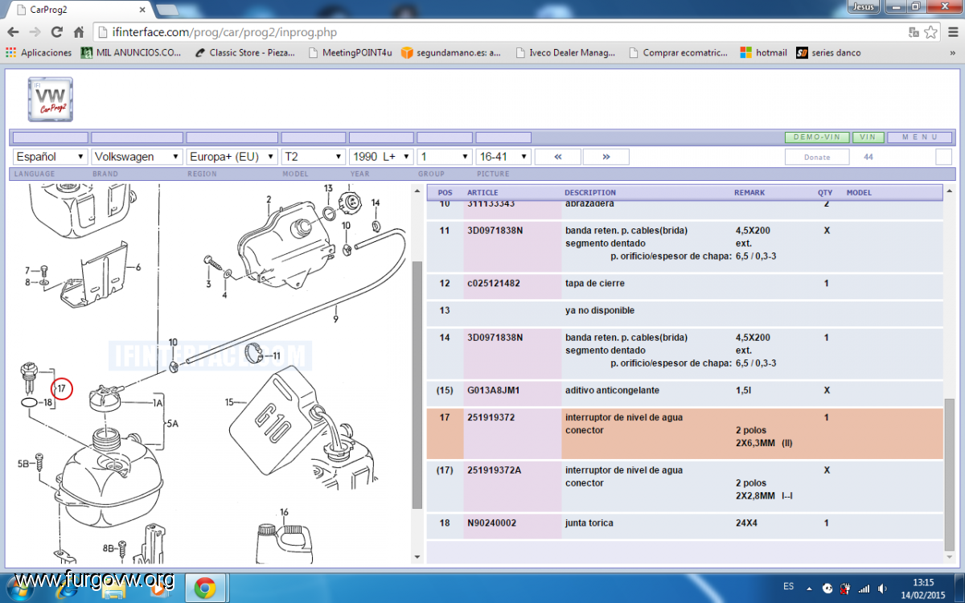Select part number 251919372 in row 17
Image resolution: width=965 pixels, height=603 pixels.
tap(493, 417)
